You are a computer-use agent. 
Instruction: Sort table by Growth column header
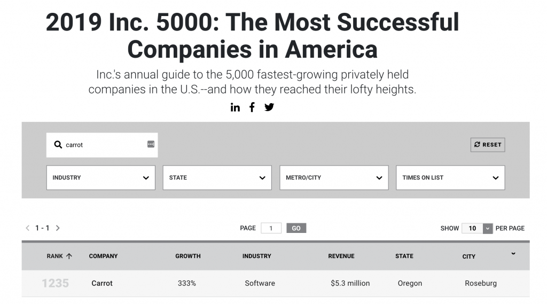click(x=187, y=256)
